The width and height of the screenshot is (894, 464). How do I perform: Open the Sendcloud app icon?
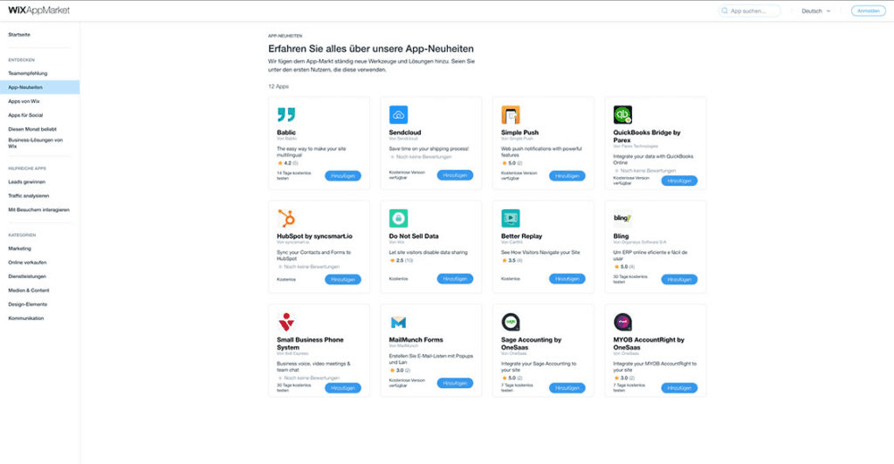coord(398,114)
